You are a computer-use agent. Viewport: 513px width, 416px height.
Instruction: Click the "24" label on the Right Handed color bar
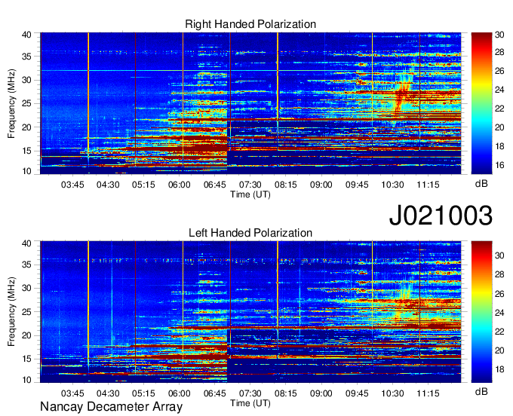tap(499, 90)
